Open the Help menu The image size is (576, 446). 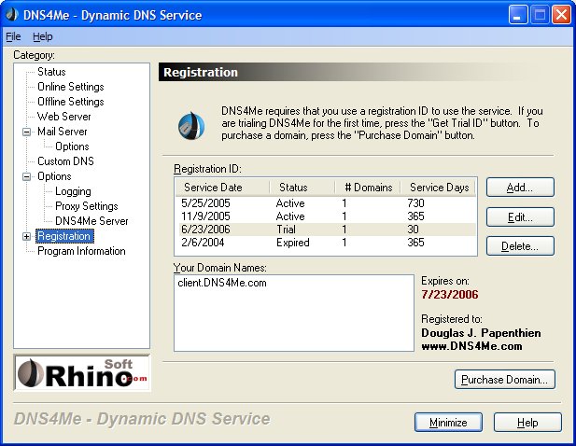tap(43, 36)
